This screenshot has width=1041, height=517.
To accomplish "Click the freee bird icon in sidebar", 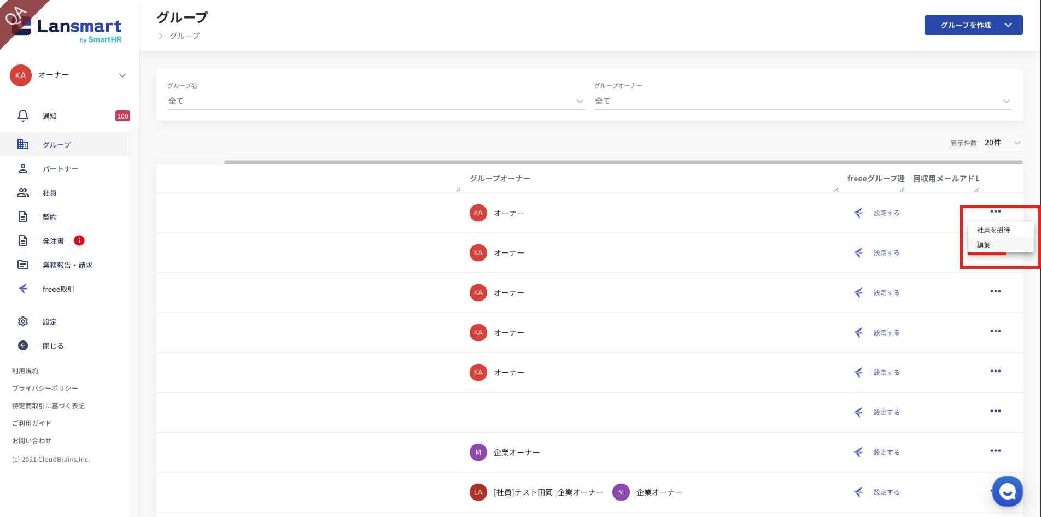I will click(x=23, y=289).
